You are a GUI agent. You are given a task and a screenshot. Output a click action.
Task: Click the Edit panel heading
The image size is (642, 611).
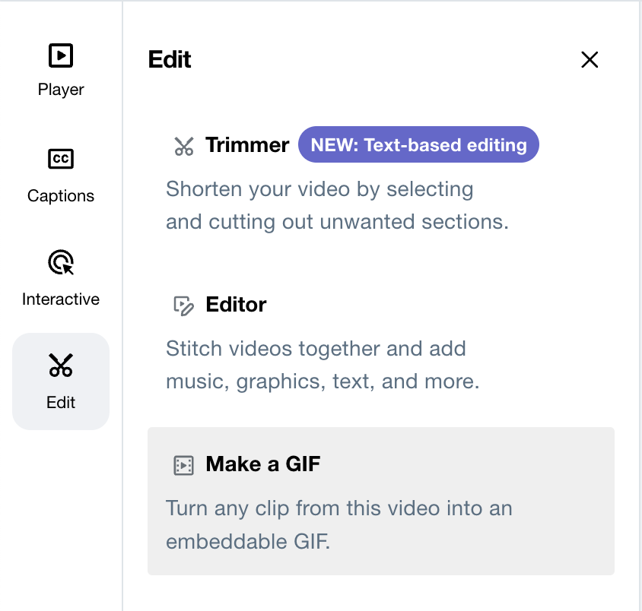170,59
